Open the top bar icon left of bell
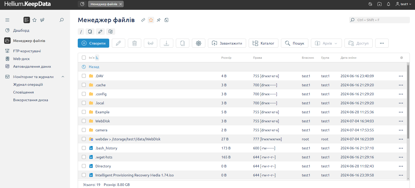Viewport: 415px width, 188px height. (x=379, y=4)
